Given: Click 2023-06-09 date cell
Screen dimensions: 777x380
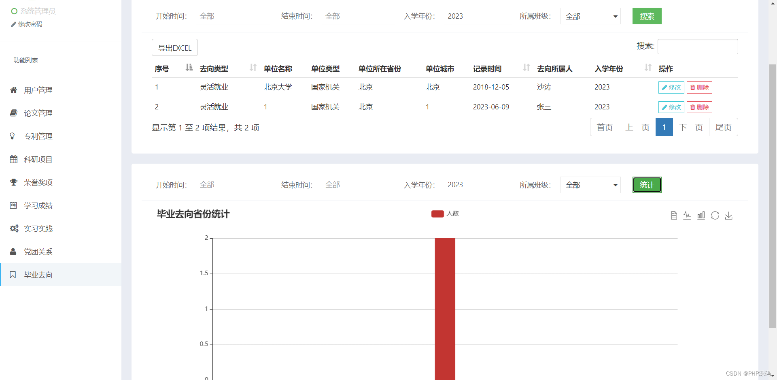Looking at the screenshot, I should coord(491,107).
